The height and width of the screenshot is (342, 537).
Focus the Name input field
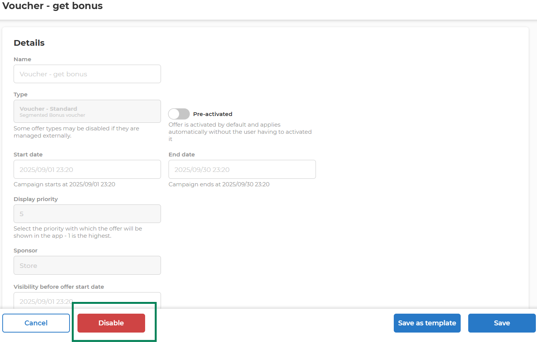pyautogui.click(x=87, y=74)
